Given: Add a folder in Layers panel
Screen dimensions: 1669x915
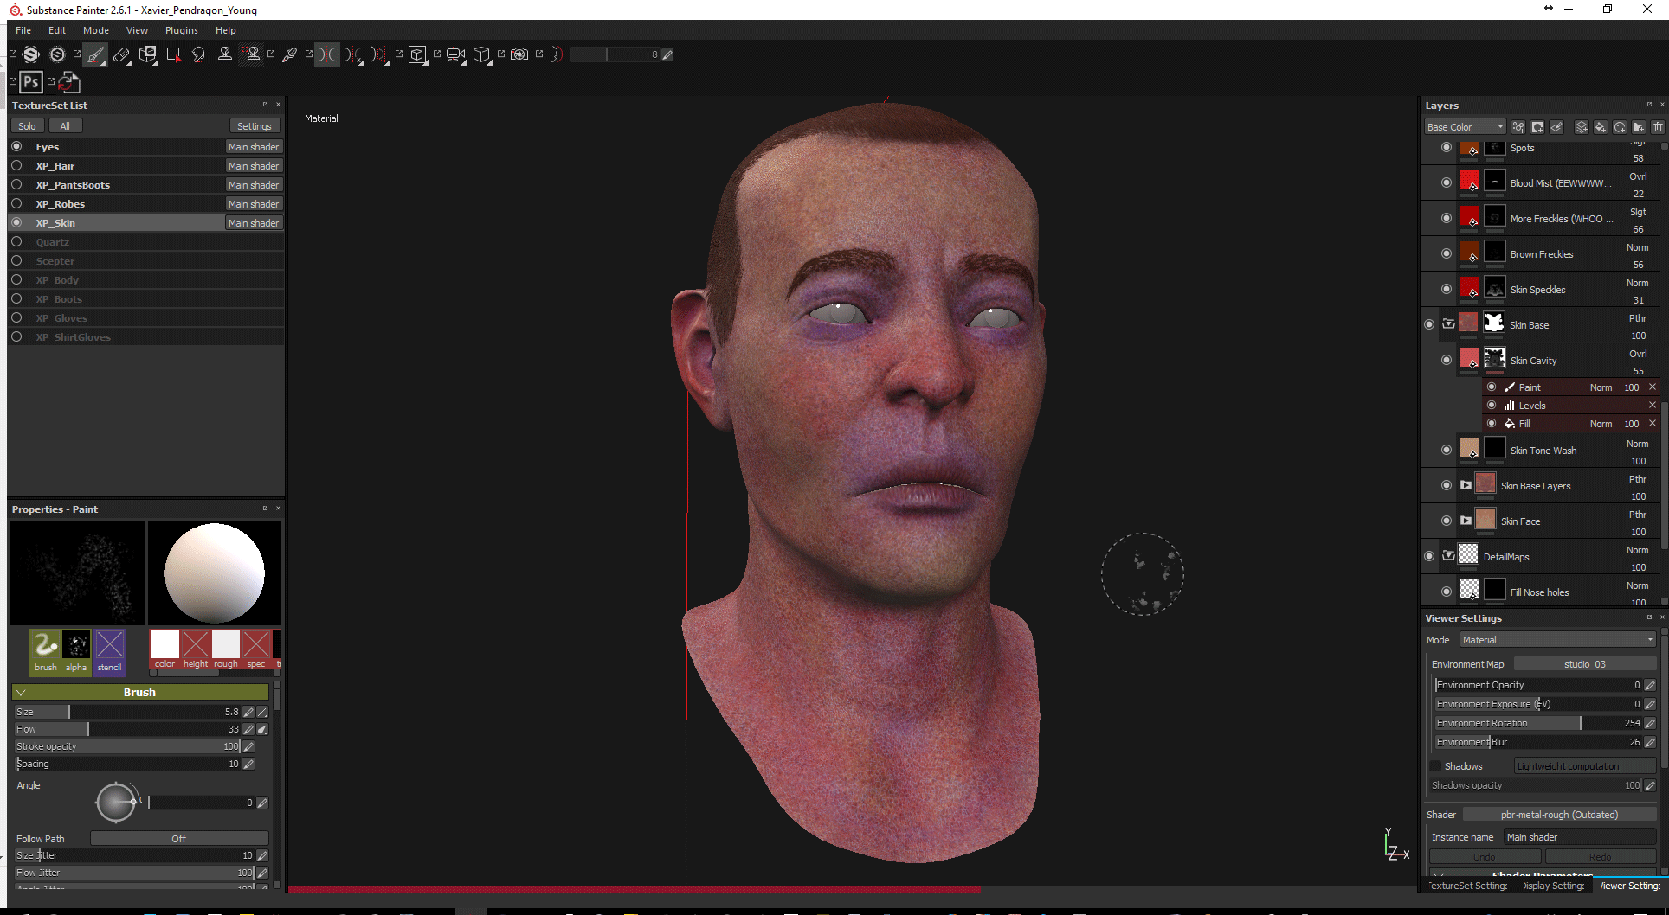Looking at the screenshot, I should pyautogui.click(x=1639, y=127).
